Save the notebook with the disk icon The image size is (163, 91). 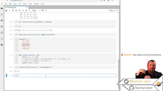point(6,11)
